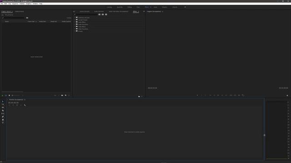Image resolution: width=291 pixels, height=163 pixels.
Task: Click the Extract button in Program monitor
Action: (x=235, y=96)
